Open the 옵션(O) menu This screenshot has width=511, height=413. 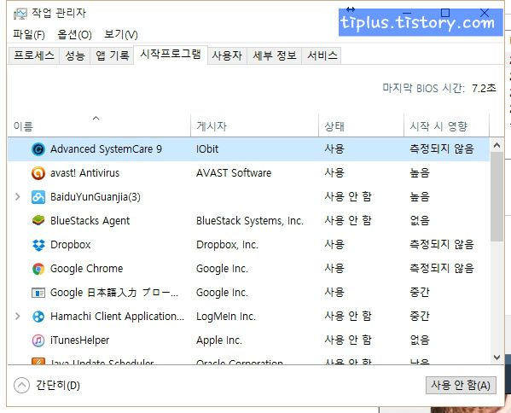click(x=74, y=34)
